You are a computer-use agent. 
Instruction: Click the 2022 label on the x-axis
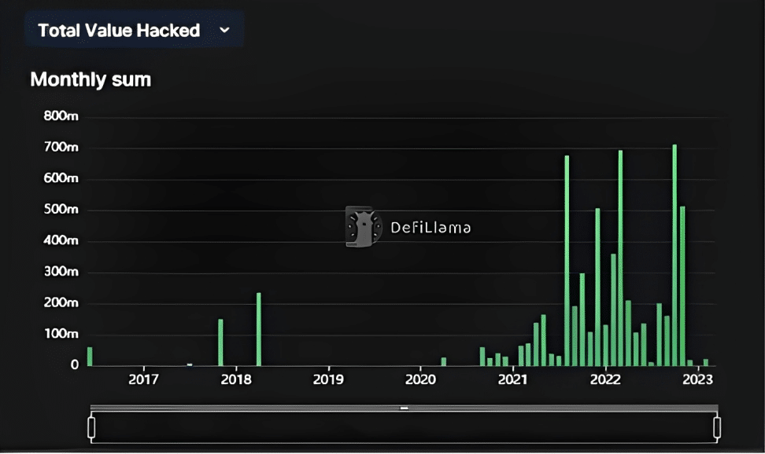coord(605,379)
